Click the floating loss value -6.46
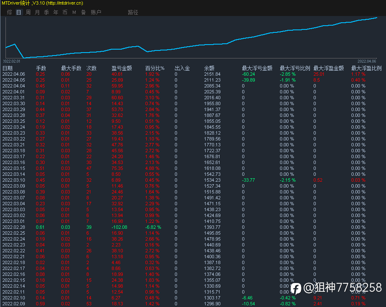The width and height of the screenshot is (386, 307). click(x=247, y=298)
